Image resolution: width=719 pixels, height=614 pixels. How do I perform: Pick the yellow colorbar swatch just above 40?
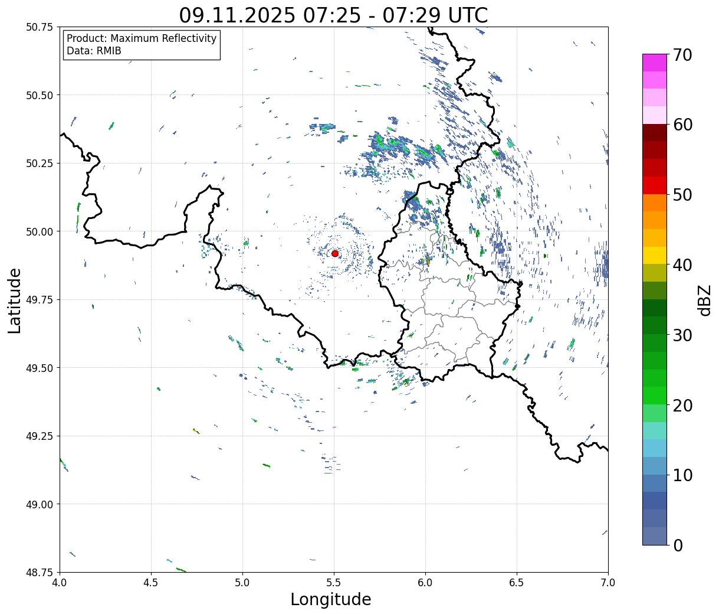[655, 255]
